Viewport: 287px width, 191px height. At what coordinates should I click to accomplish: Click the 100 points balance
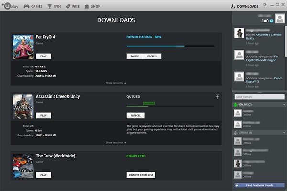(x=265, y=21)
